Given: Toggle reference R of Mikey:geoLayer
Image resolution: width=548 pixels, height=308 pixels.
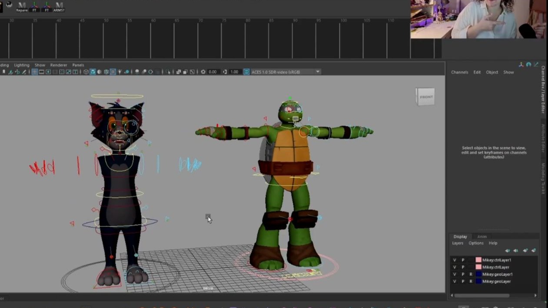Looking at the screenshot, I should tap(471, 282).
